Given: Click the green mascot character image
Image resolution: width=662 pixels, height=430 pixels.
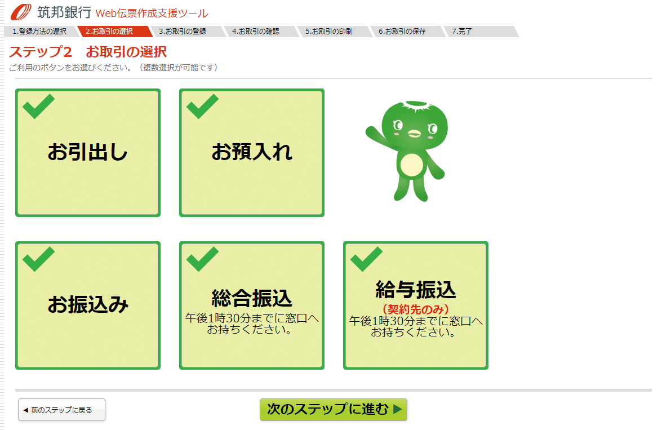Looking at the screenshot, I should coord(407,151).
